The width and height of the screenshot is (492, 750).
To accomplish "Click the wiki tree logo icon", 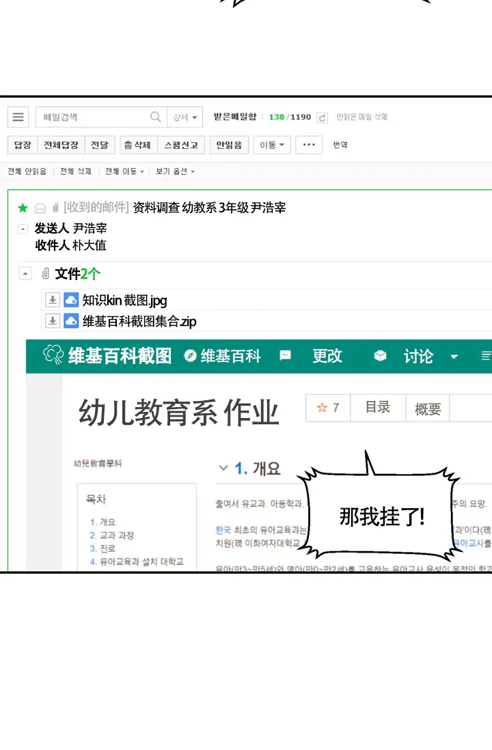I will [x=53, y=355].
